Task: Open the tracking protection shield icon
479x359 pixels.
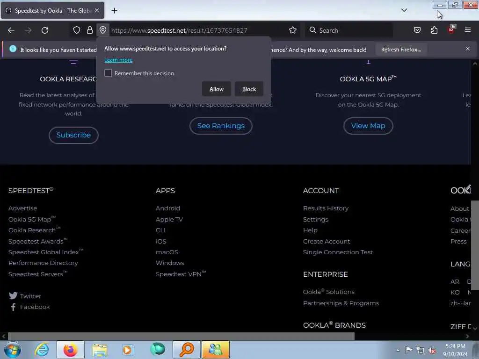Action: [x=77, y=30]
